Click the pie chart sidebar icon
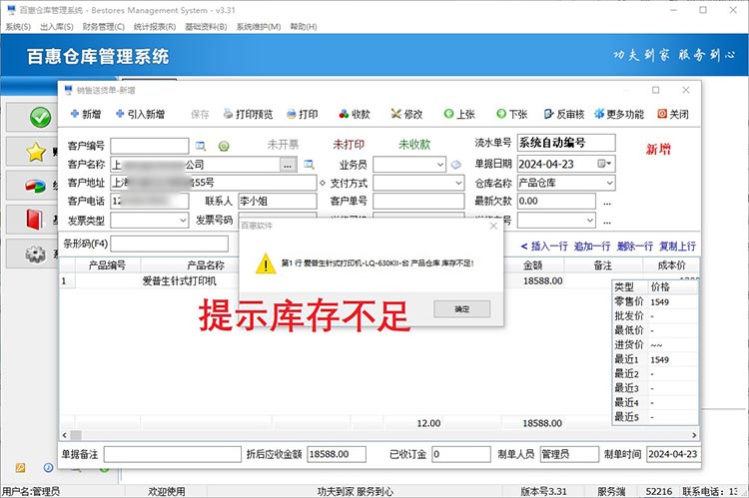 35,187
